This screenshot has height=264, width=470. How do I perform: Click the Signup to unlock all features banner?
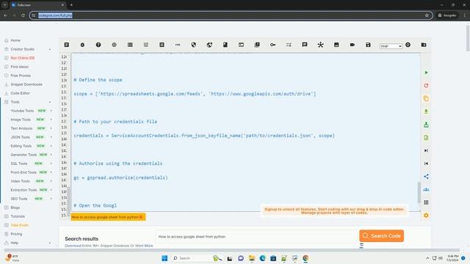click(x=334, y=211)
